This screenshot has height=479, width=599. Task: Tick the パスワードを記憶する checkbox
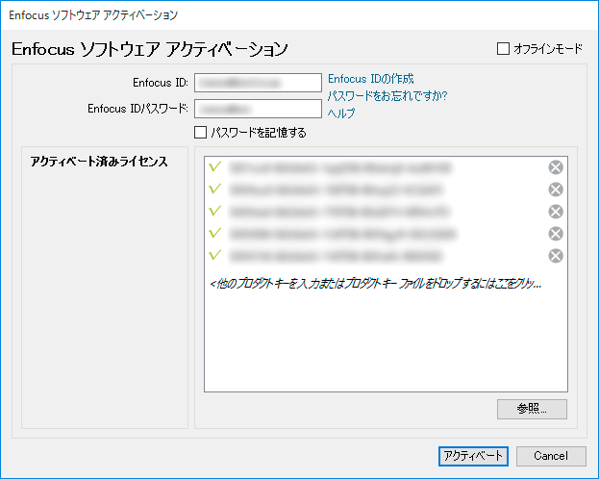tap(201, 133)
